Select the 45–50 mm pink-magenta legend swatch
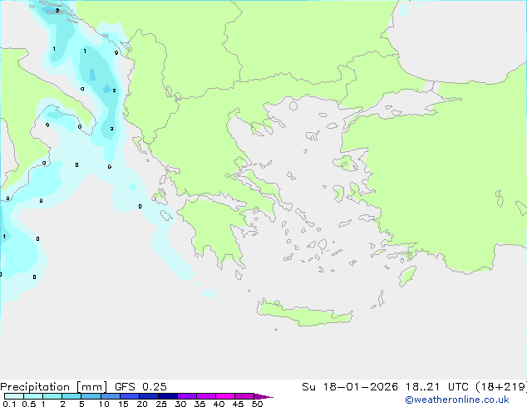Viewport: 527px width, 407px height. (x=244, y=396)
